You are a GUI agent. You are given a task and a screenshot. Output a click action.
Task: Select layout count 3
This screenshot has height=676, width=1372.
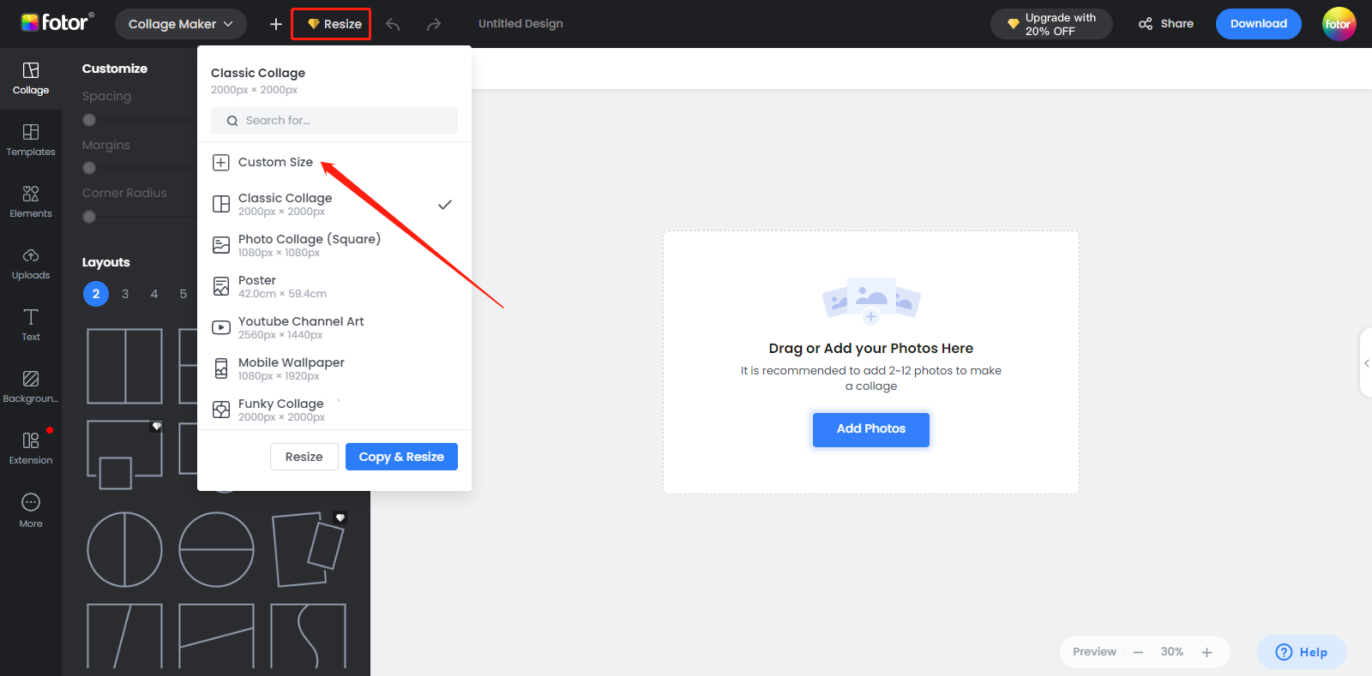125,294
